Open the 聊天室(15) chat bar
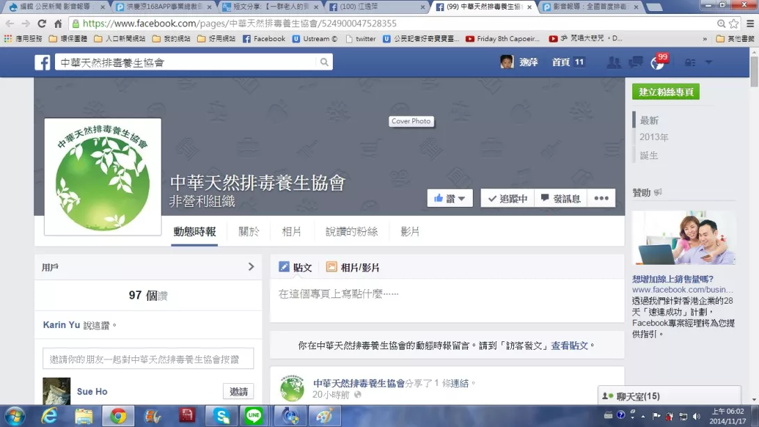Screen dimensions: 759x427 669,396
